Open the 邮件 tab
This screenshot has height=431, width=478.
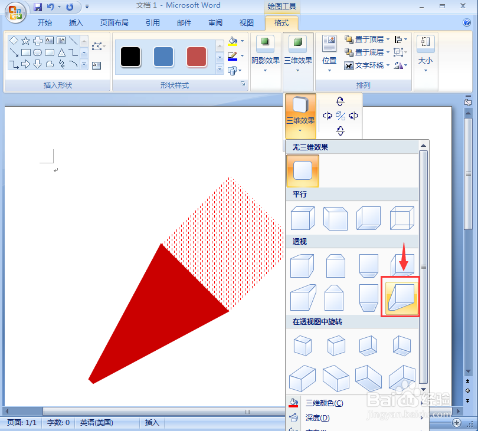coord(184,23)
